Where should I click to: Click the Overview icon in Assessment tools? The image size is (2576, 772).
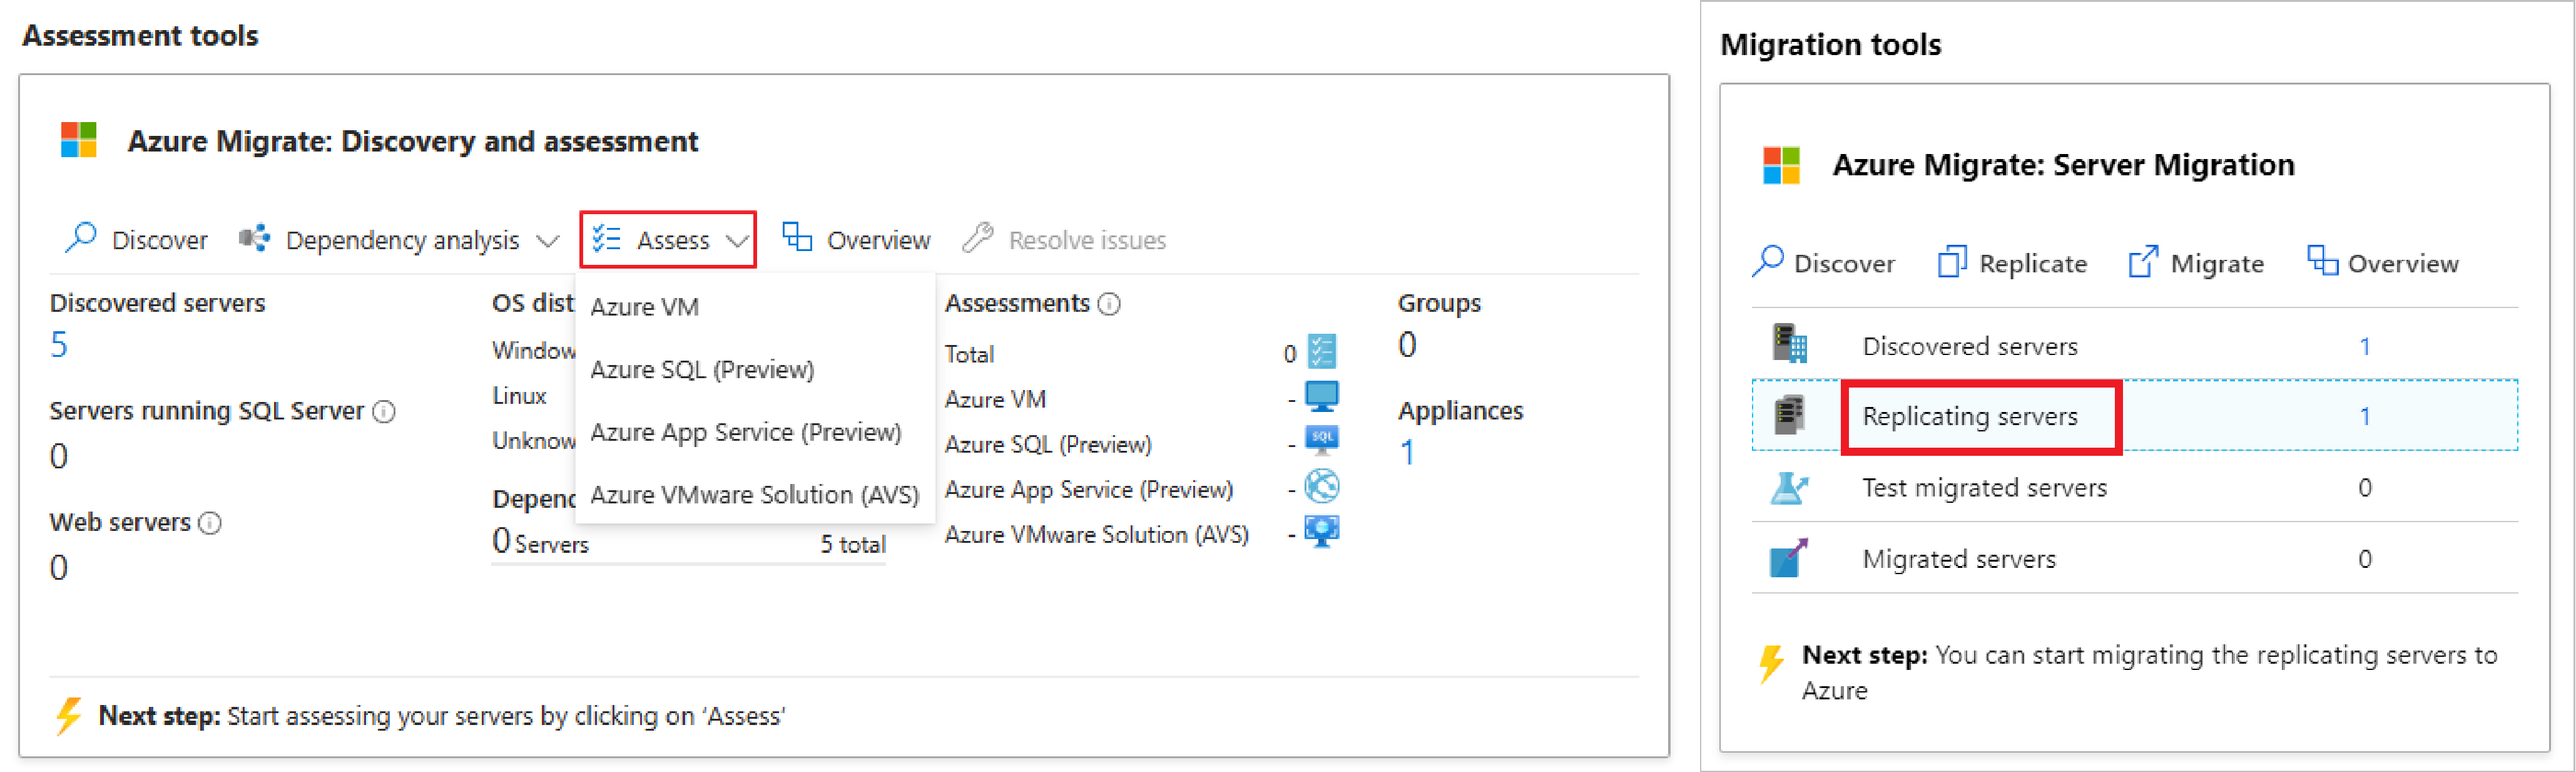(x=797, y=237)
